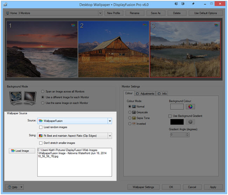
Task: Enable Load random images checkbox
Action: (41, 127)
